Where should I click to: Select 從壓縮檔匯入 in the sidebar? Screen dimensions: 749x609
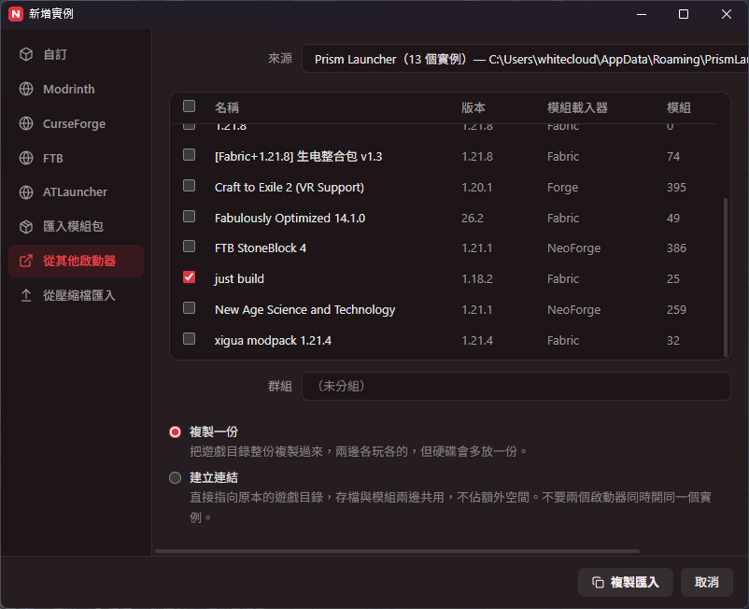pyautogui.click(x=76, y=295)
